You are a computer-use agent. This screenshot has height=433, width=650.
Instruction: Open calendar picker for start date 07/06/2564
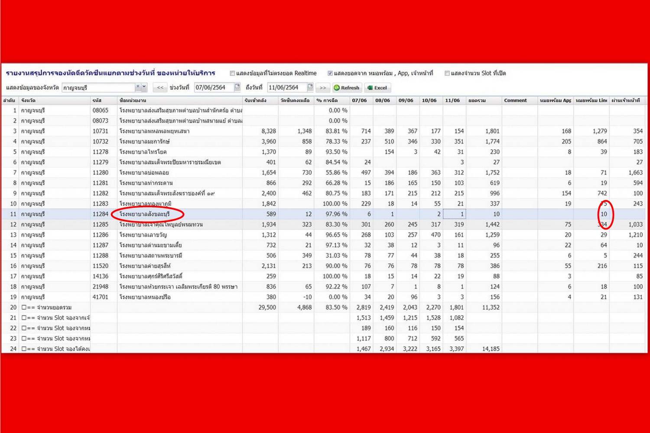tap(237, 87)
